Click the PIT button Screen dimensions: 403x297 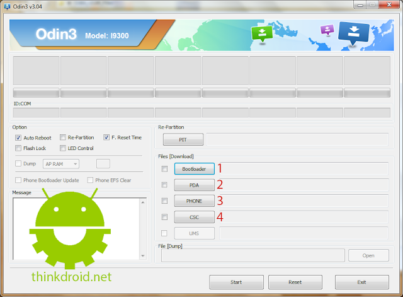[x=183, y=139]
